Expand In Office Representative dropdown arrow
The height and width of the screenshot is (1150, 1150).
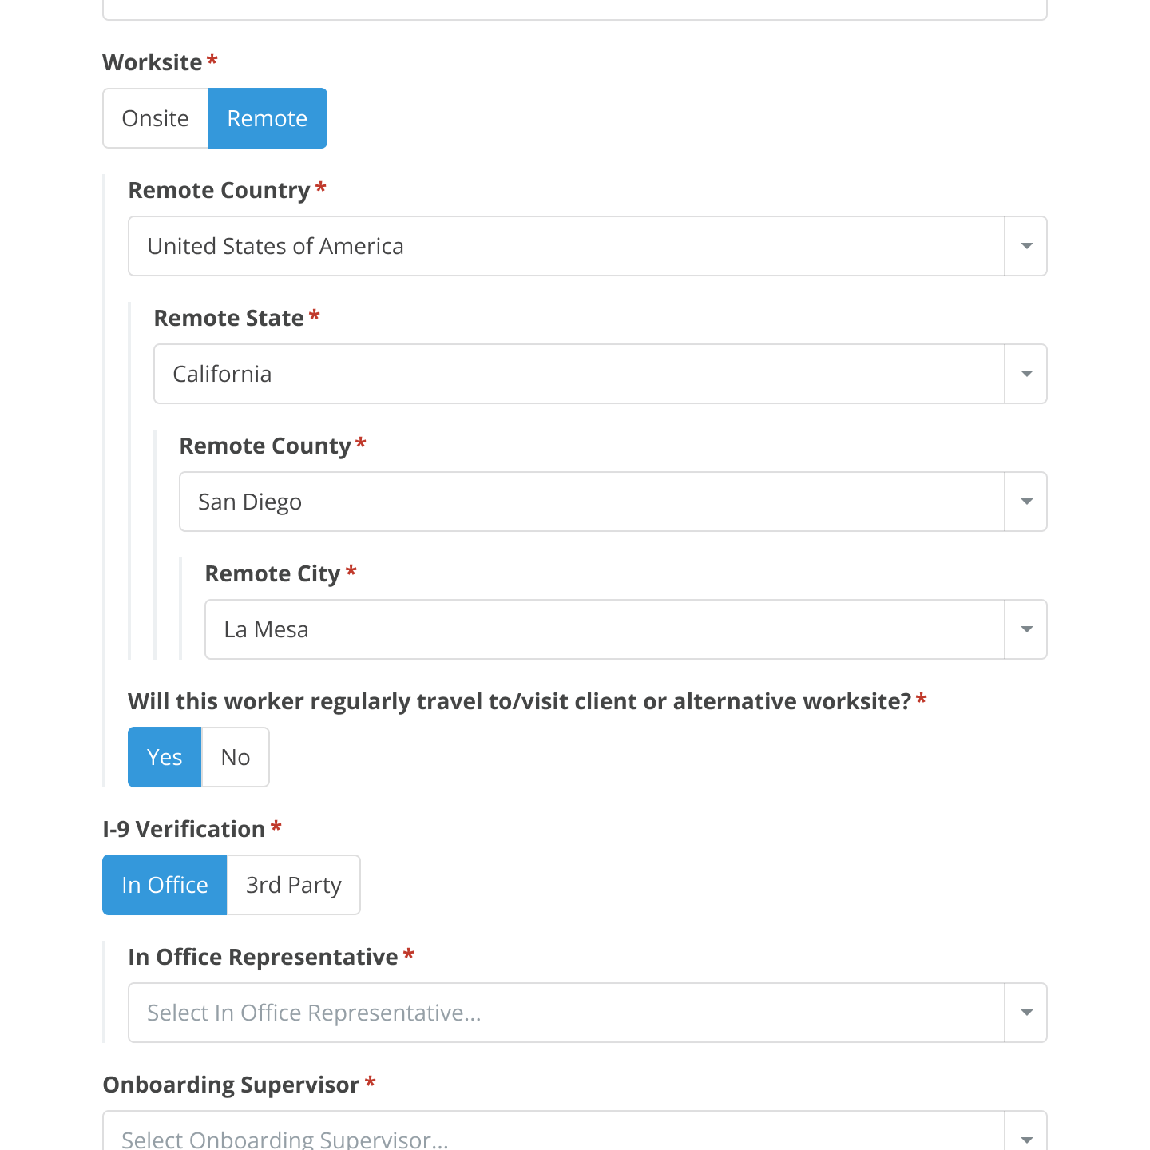pyautogui.click(x=1026, y=1013)
